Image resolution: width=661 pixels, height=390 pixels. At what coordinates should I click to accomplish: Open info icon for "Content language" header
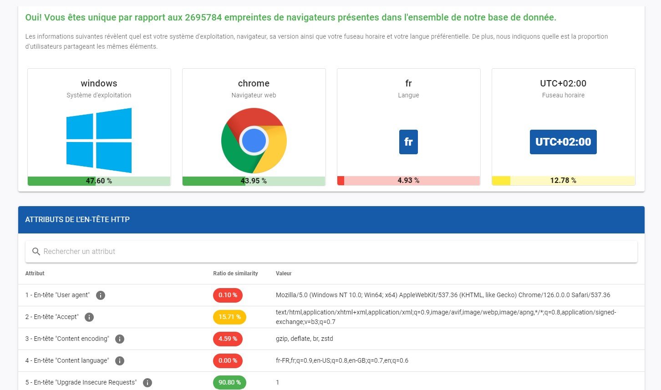[x=120, y=361]
